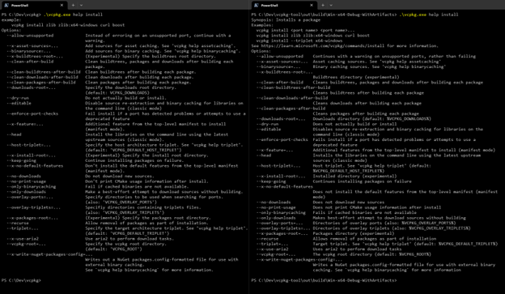This screenshot has height=294, width=505.
Task: Click '--recurse' in the C:\Dev\vcpkg terminal
Action: [18, 223]
